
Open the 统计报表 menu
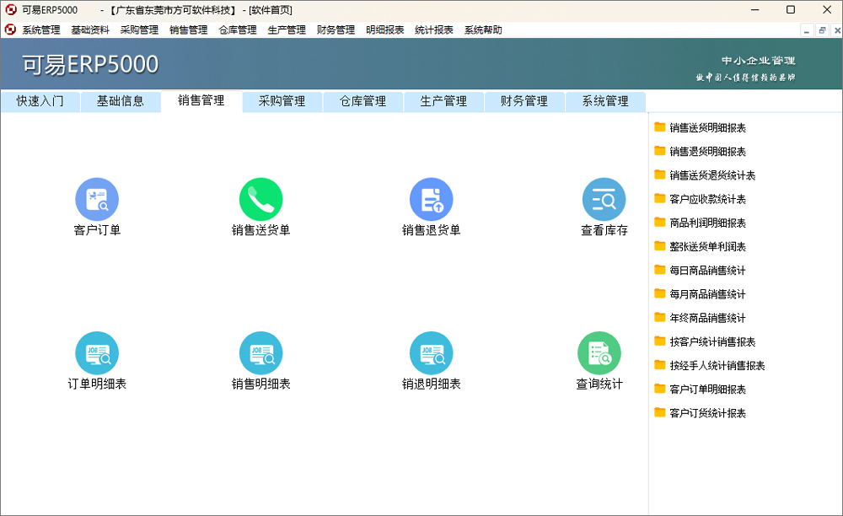pos(434,30)
